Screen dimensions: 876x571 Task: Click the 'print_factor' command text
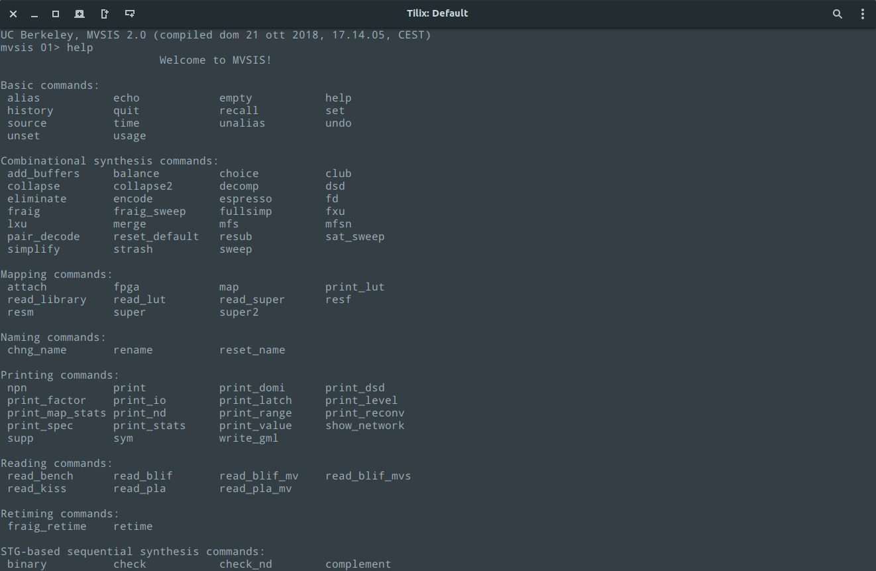(47, 401)
